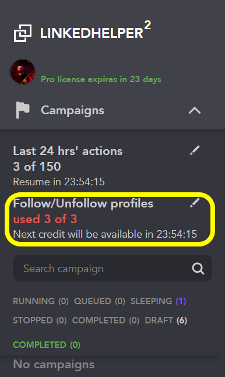
Task: Focus the Search campaign input field
Action: pos(112,268)
